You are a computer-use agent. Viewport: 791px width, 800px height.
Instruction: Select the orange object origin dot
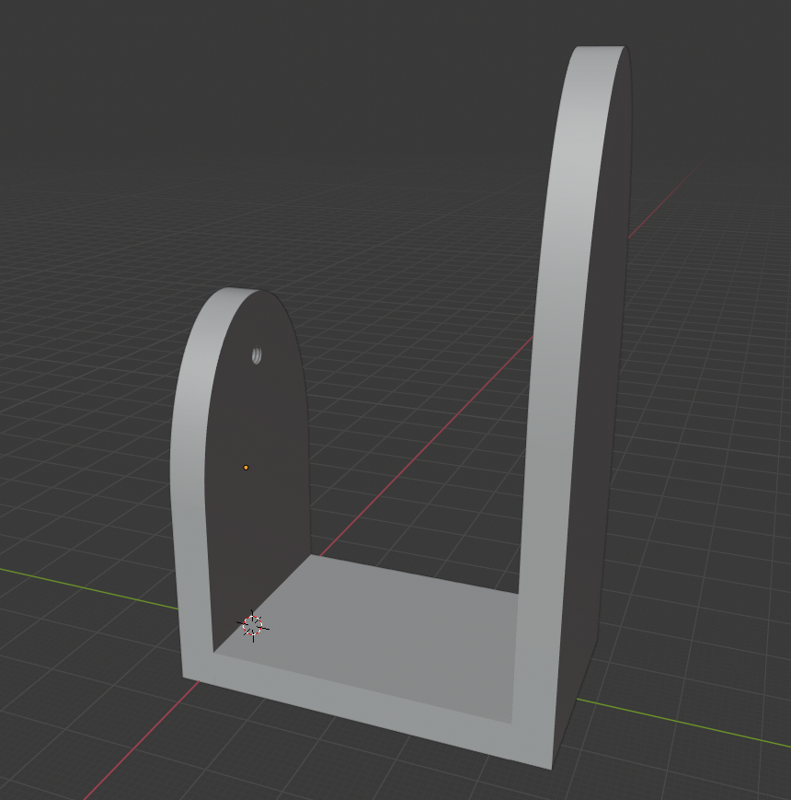point(246,468)
